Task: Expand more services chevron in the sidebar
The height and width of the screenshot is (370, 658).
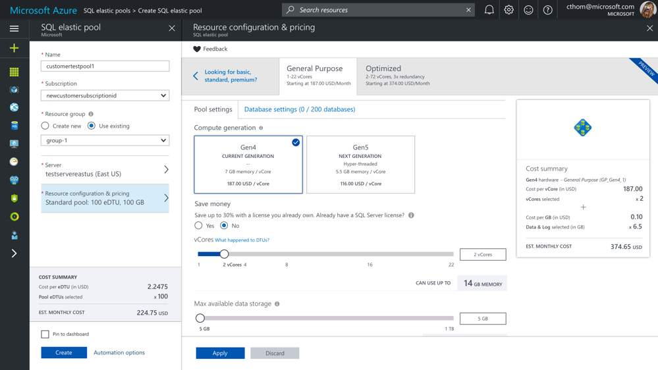Action: pyautogui.click(x=14, y=253)
